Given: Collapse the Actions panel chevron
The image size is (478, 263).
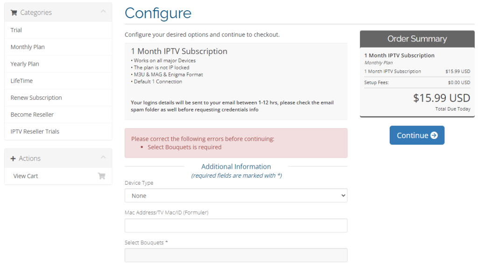Looking at the screenshot, I should click(x=103, y=158).
